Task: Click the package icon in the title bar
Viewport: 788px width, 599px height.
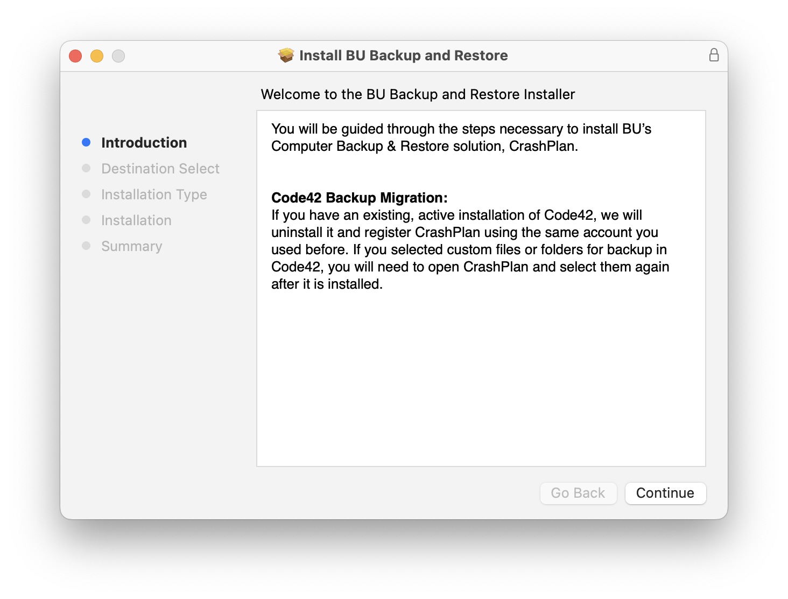Action: click(285, 55)
